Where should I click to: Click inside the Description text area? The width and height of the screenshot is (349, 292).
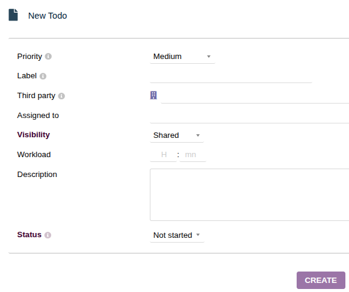coord(249,194)
